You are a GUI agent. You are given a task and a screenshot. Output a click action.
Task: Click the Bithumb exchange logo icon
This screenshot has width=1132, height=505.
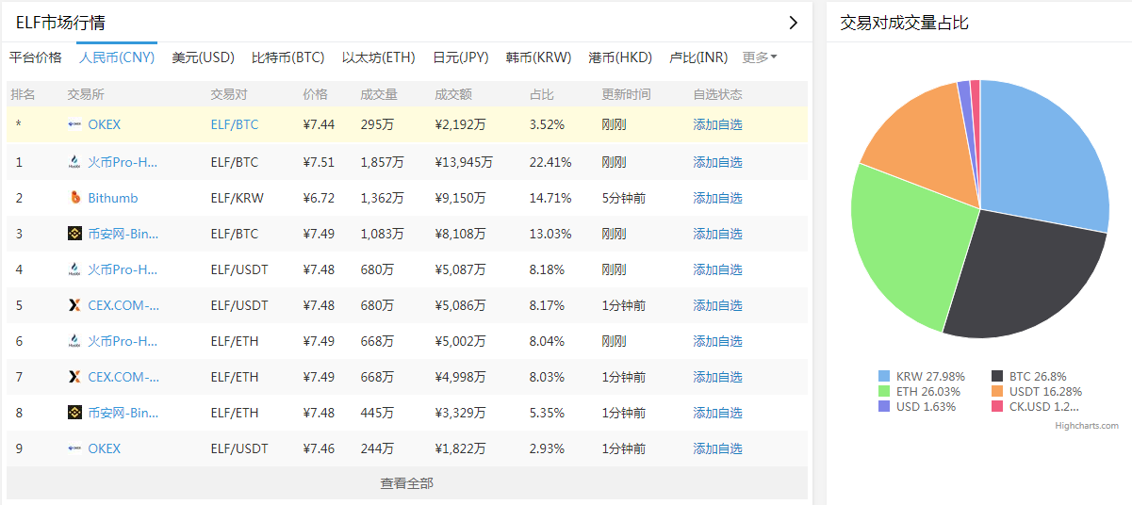pyautogui.click(x=74, y=198)
